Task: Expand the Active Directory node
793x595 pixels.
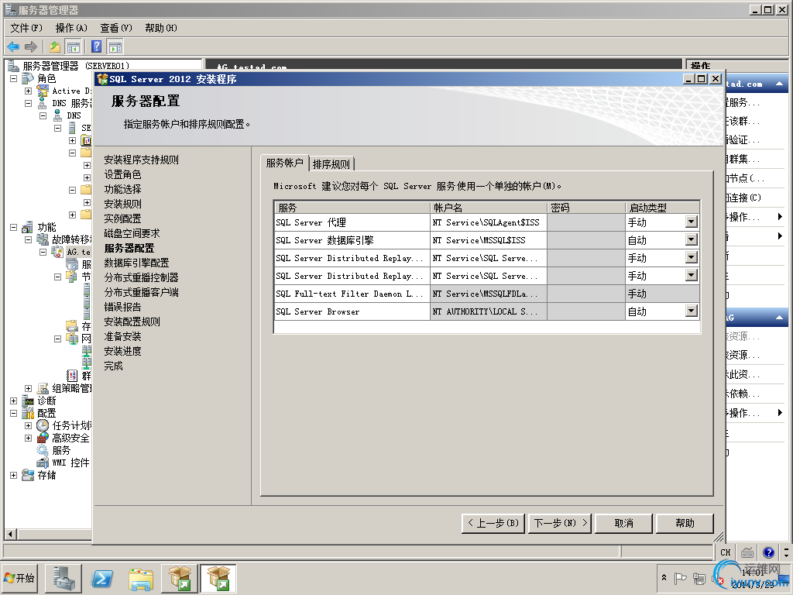Action: [29, 91]
